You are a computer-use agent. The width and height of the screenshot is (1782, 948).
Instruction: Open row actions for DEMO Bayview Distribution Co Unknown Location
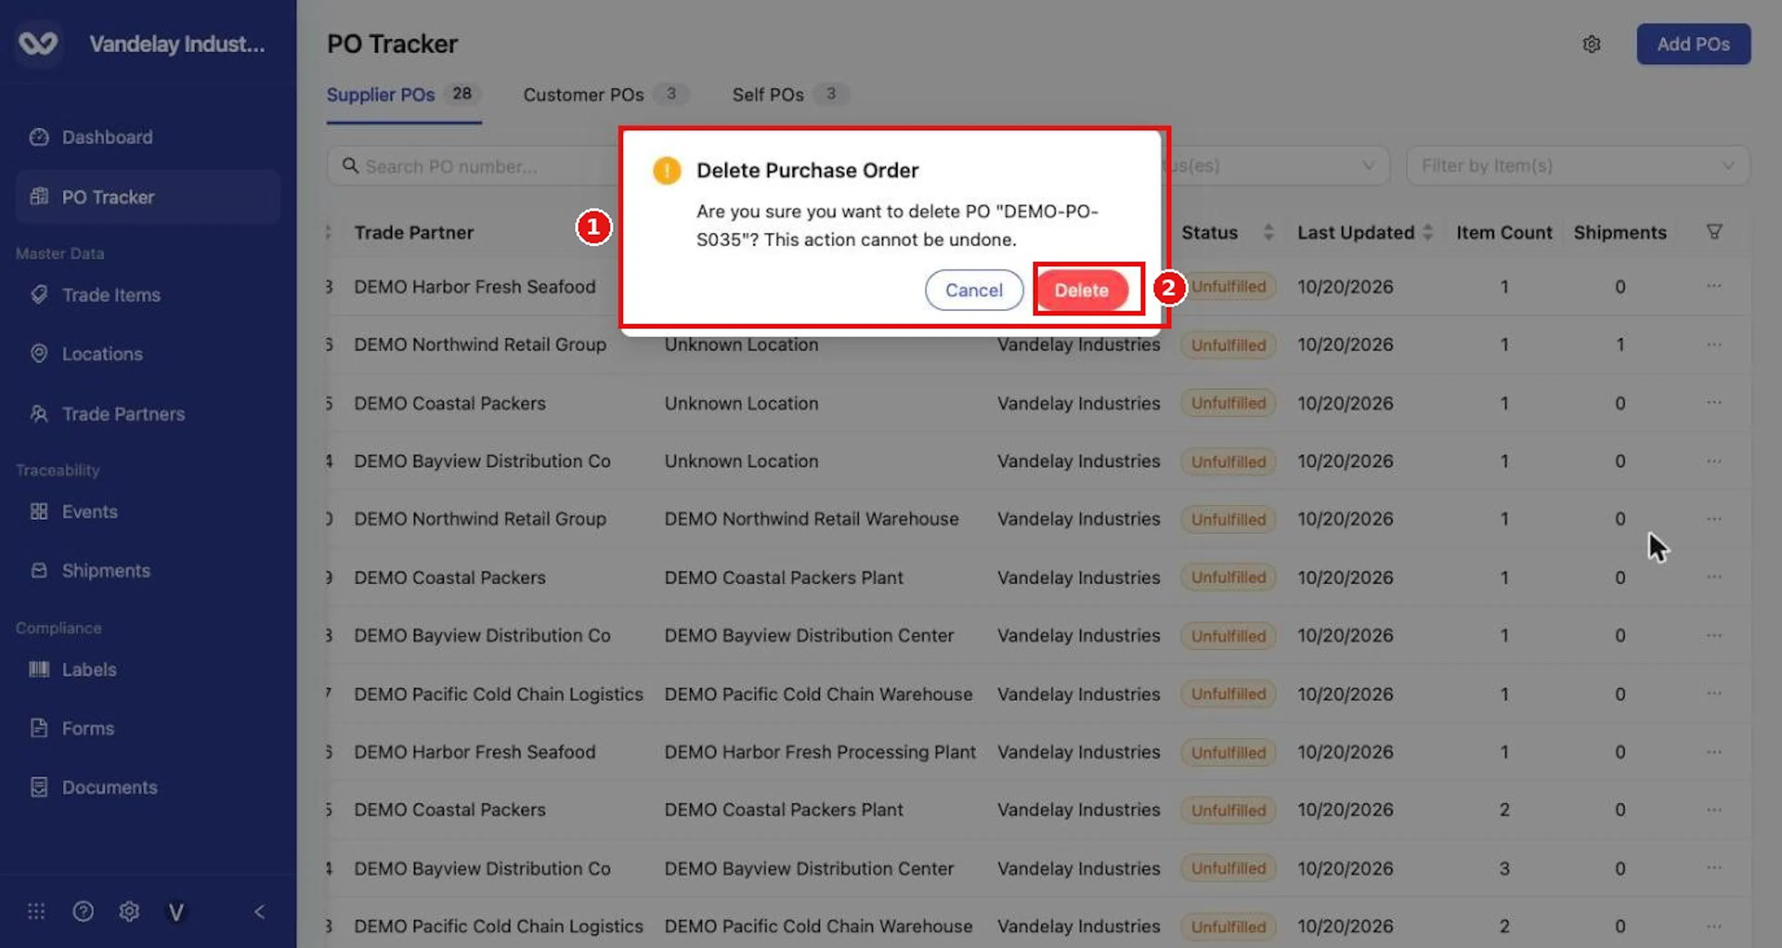(x=1714, y=461)
